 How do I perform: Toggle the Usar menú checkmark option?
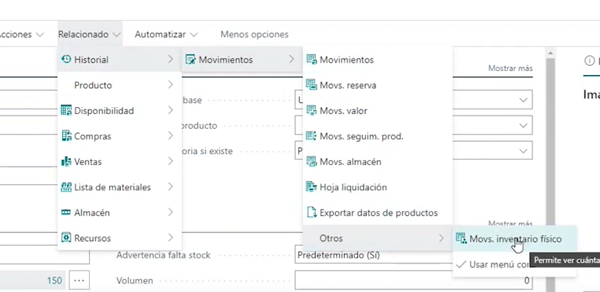click(461, 265)
